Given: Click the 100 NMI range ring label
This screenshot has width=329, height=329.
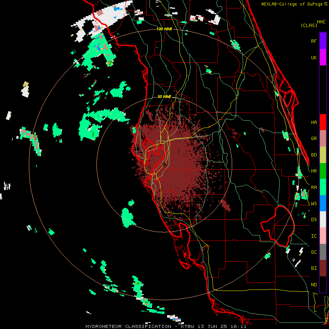Looking at the screenshot, I should click(164, 29).
